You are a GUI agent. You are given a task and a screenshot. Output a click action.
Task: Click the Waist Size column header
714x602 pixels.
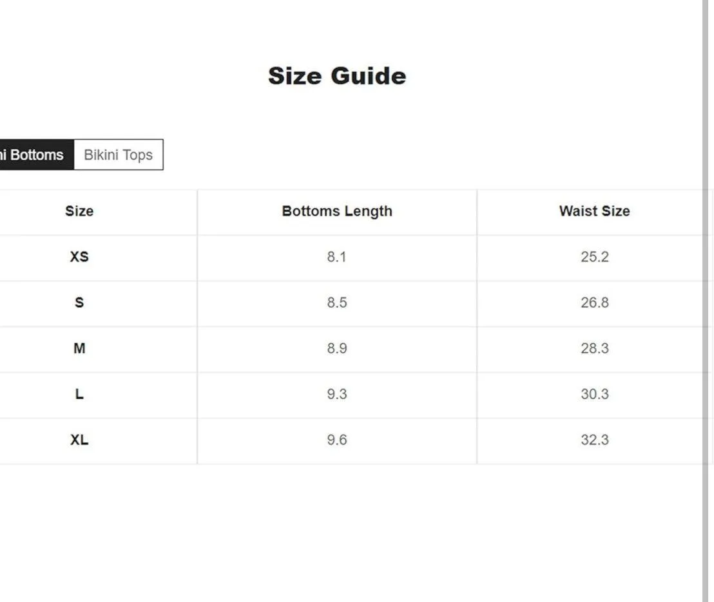click(594, 211)
